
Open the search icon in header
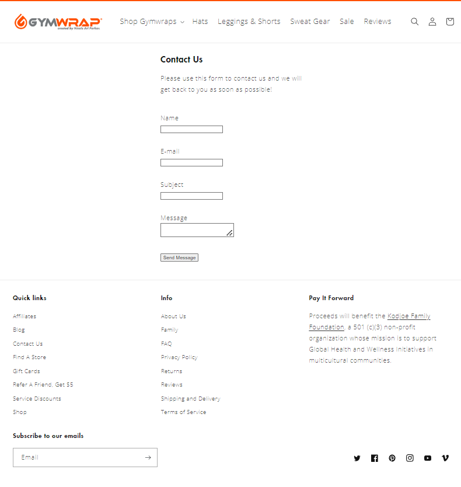[x=414, y=22]
